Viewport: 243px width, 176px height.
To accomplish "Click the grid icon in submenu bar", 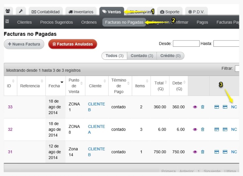I will coord(7,21).
